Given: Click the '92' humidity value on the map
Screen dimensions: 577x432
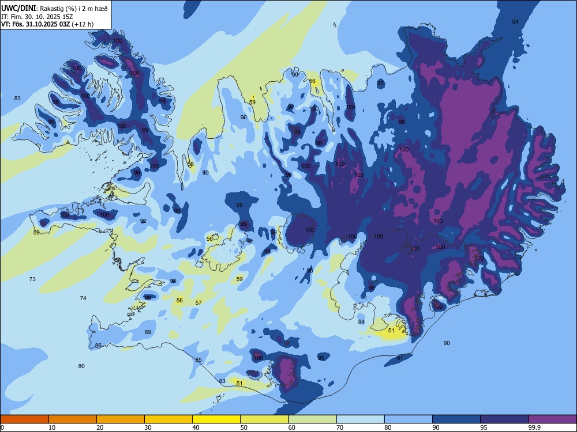Looking at the screenshot, I should pos(144,221).
